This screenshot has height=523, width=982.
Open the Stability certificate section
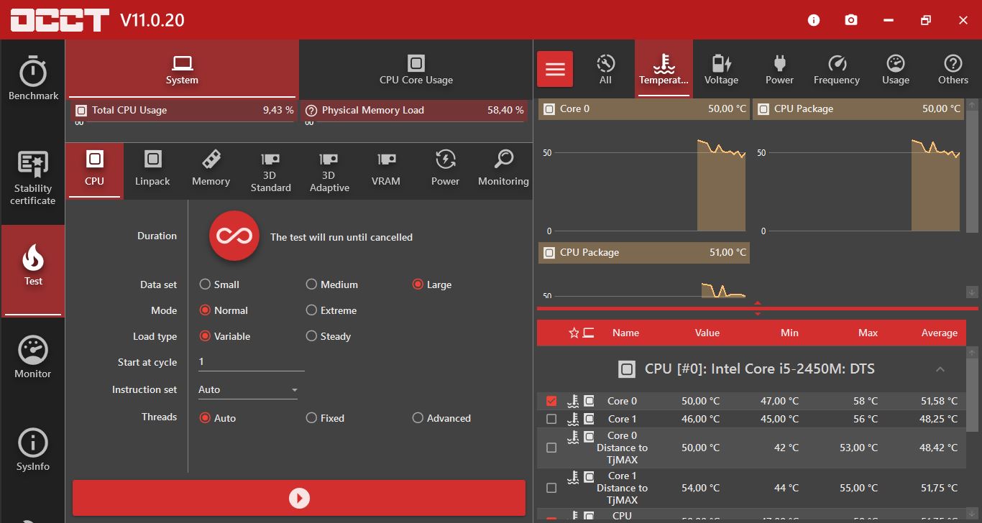(33, 179)
